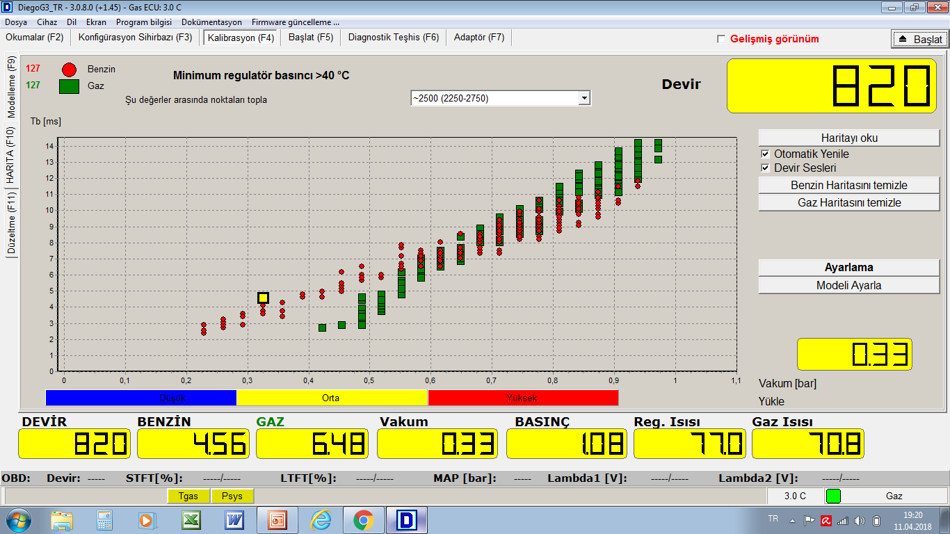
Task: Open PowerPoint from the taskbar
Action: (x=277, y=520)
